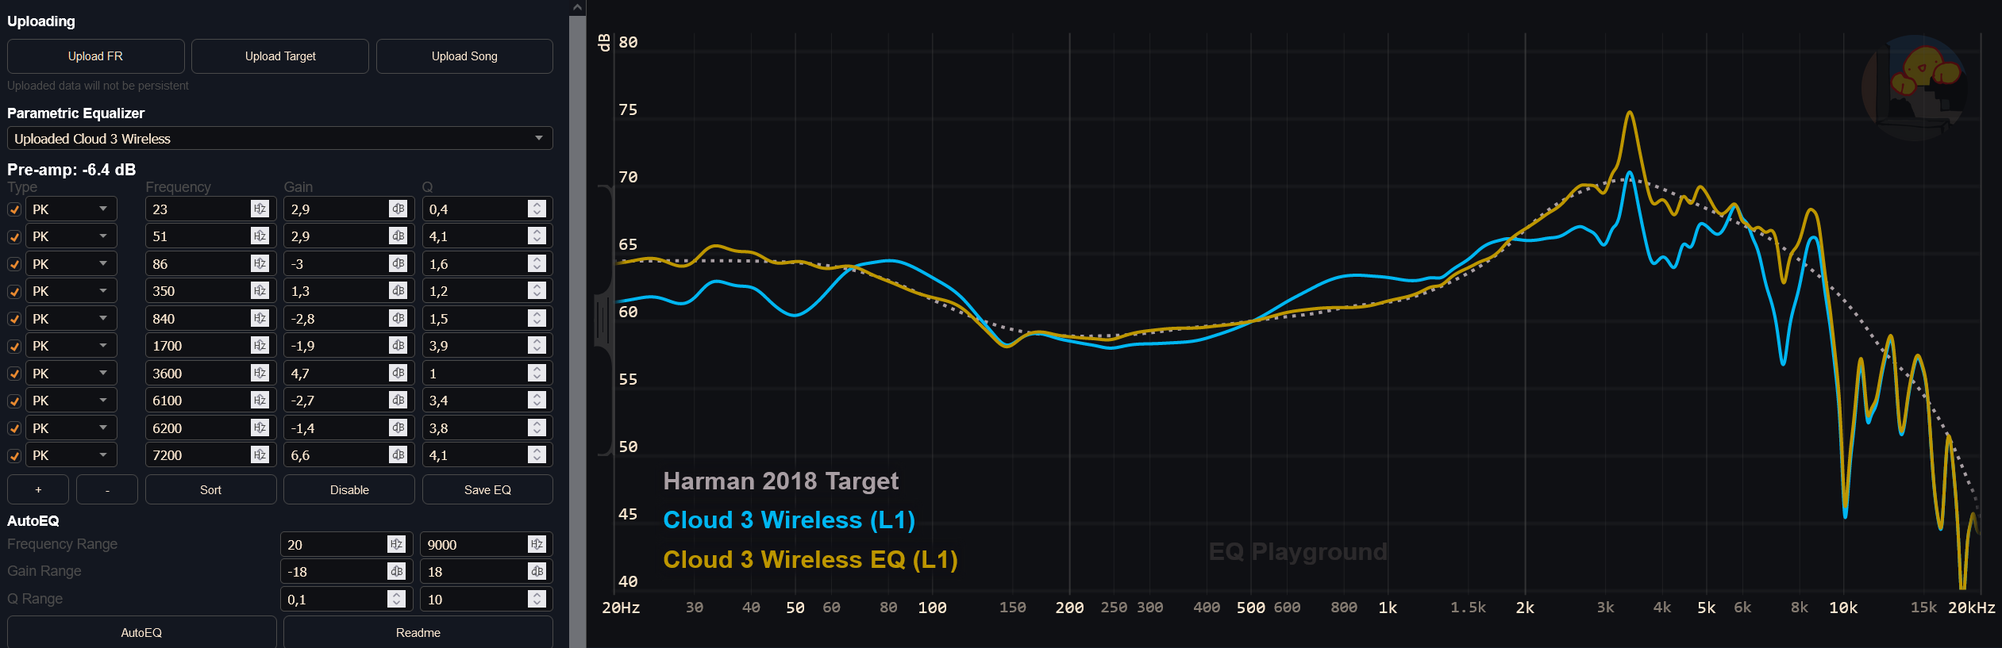Disable the 23 Hz filter checkbox
Viewport: 2002px width, 648px height.
pos(14,209)
